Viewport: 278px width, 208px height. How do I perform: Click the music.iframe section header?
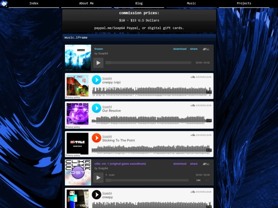[139, 37]
